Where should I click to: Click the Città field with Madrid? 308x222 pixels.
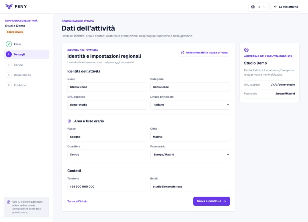pos(190,137)
